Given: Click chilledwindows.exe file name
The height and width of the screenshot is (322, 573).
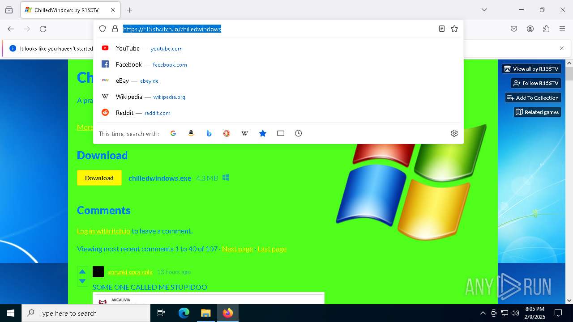Looking at the screenshot, I should [160, 178].
